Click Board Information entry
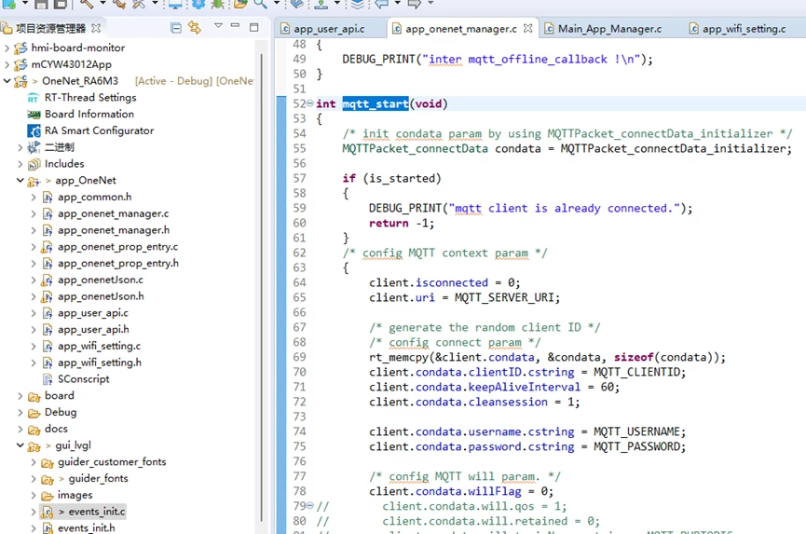The height and width of the screenshot is (534, 806). [89, 115]
